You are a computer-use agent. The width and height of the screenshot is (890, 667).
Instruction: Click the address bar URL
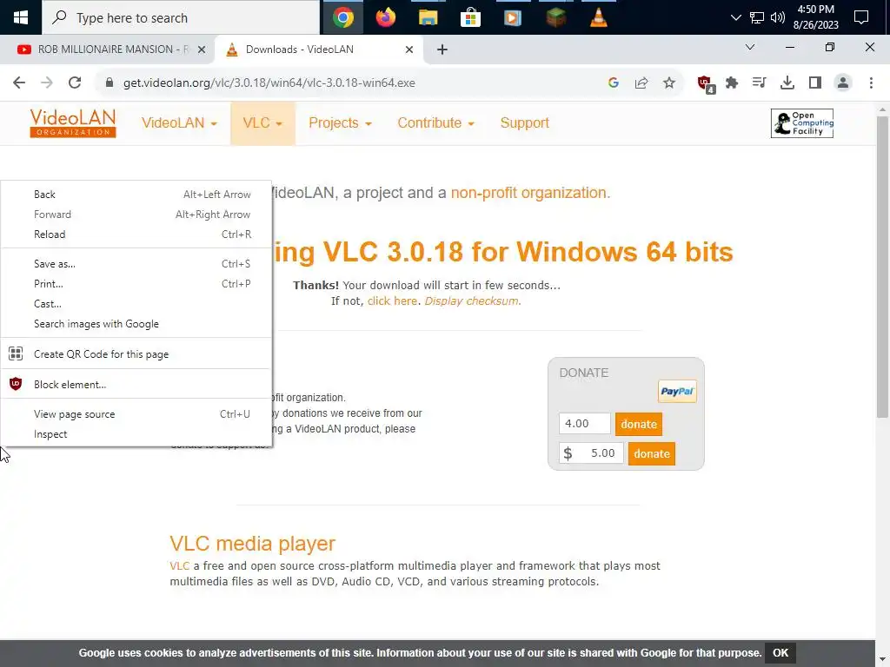[269, 83]
